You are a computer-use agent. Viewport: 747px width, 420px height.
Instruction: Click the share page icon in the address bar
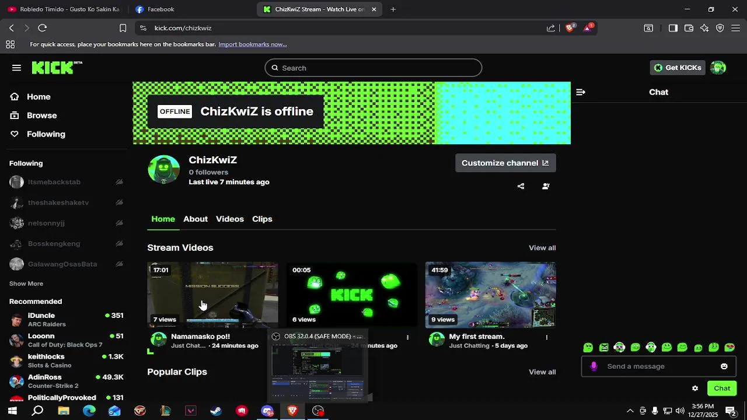click(x=551, y=28)
